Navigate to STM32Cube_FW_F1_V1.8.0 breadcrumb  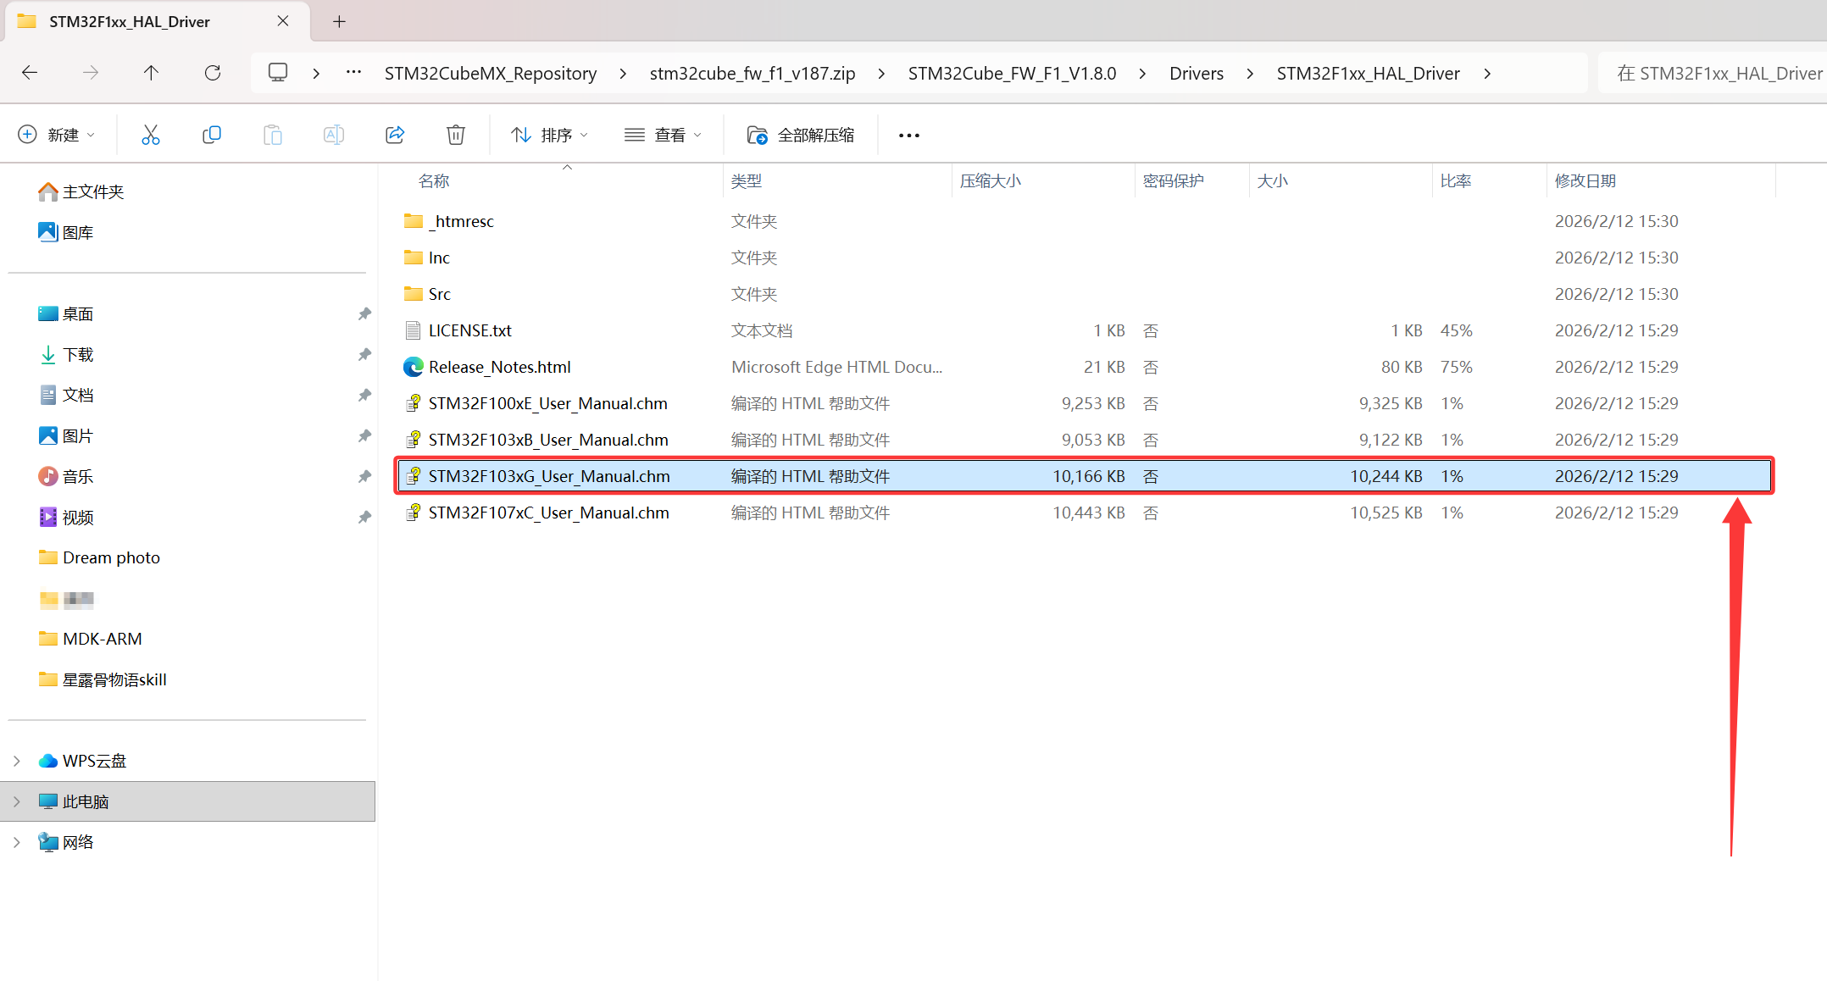(1012, 74)
